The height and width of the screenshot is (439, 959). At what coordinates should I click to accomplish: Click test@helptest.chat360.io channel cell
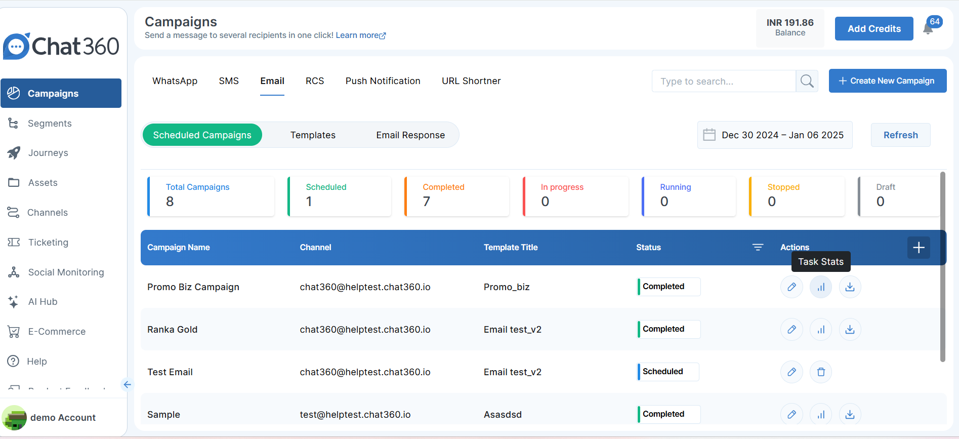(x=355, y=415)
